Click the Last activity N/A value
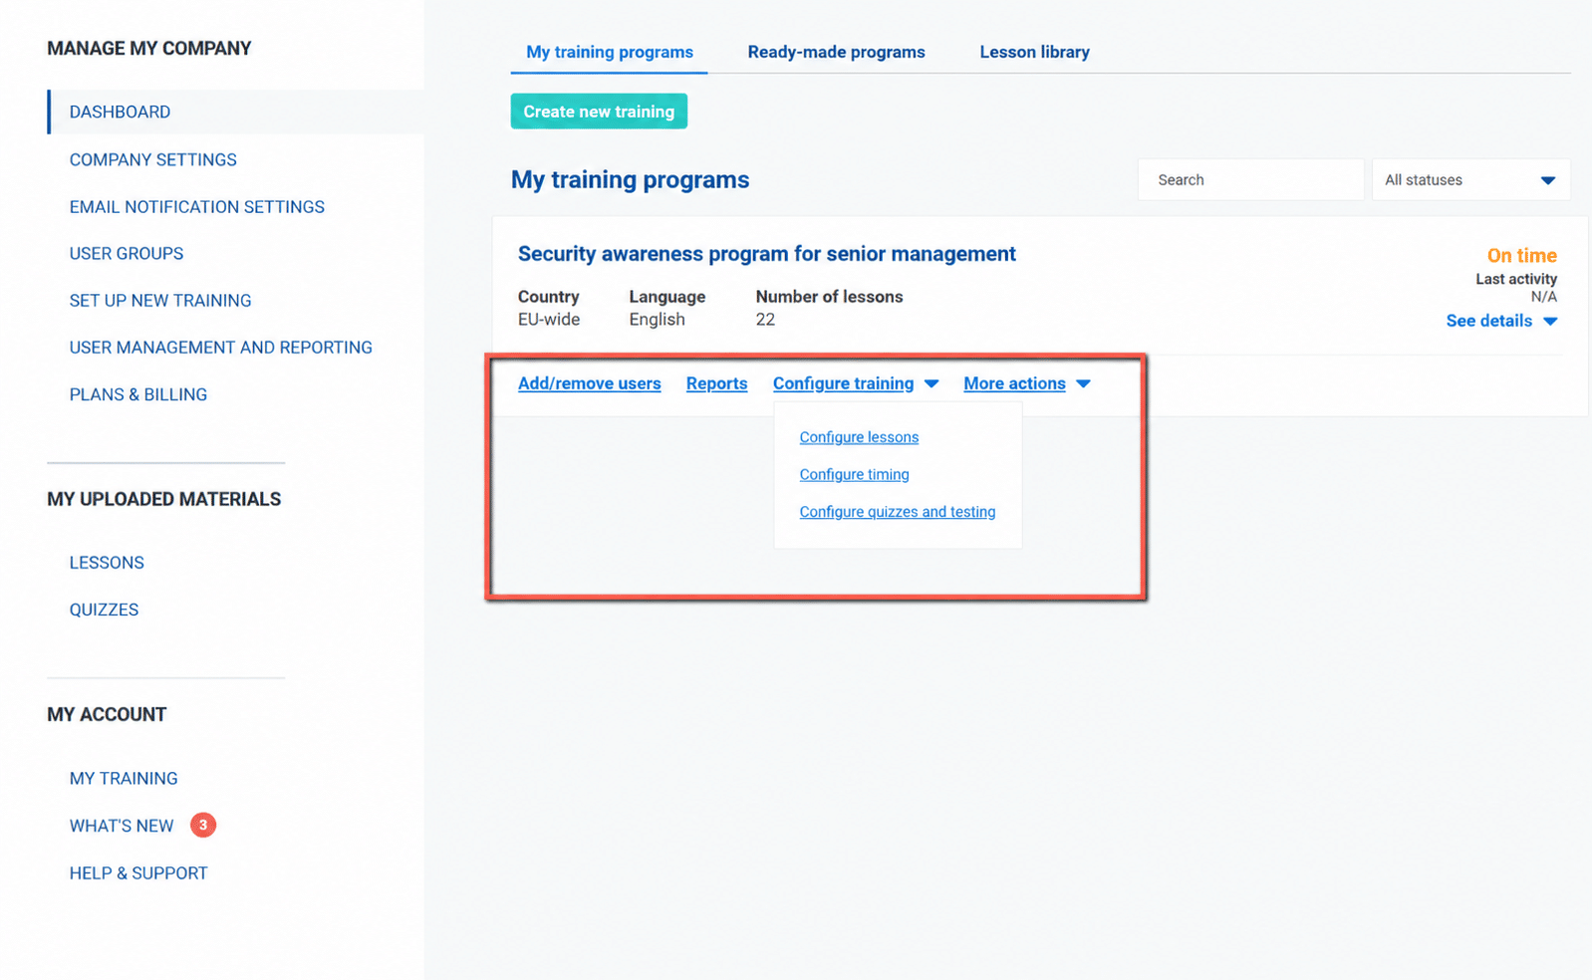Image resolution: width=1592 pixels, height=980 pixels. pos(1543,297)
